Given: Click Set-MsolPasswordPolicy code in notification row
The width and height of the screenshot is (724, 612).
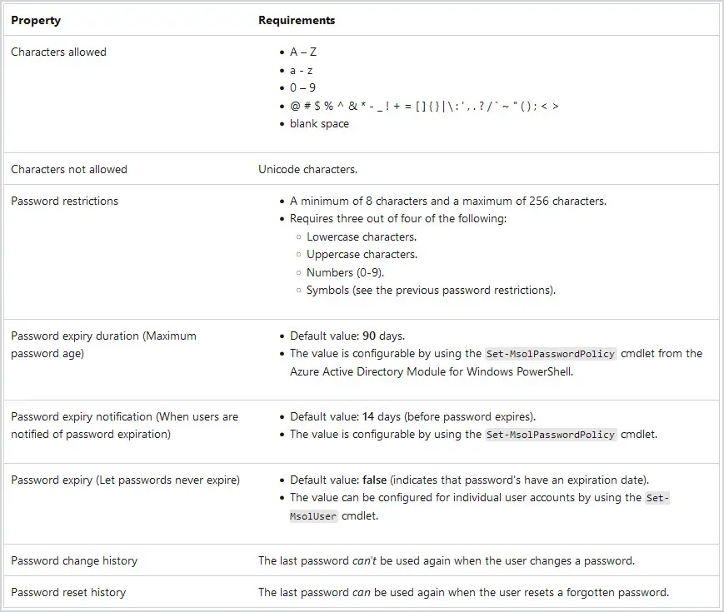Looking at the screenshot, I should 551,435.
